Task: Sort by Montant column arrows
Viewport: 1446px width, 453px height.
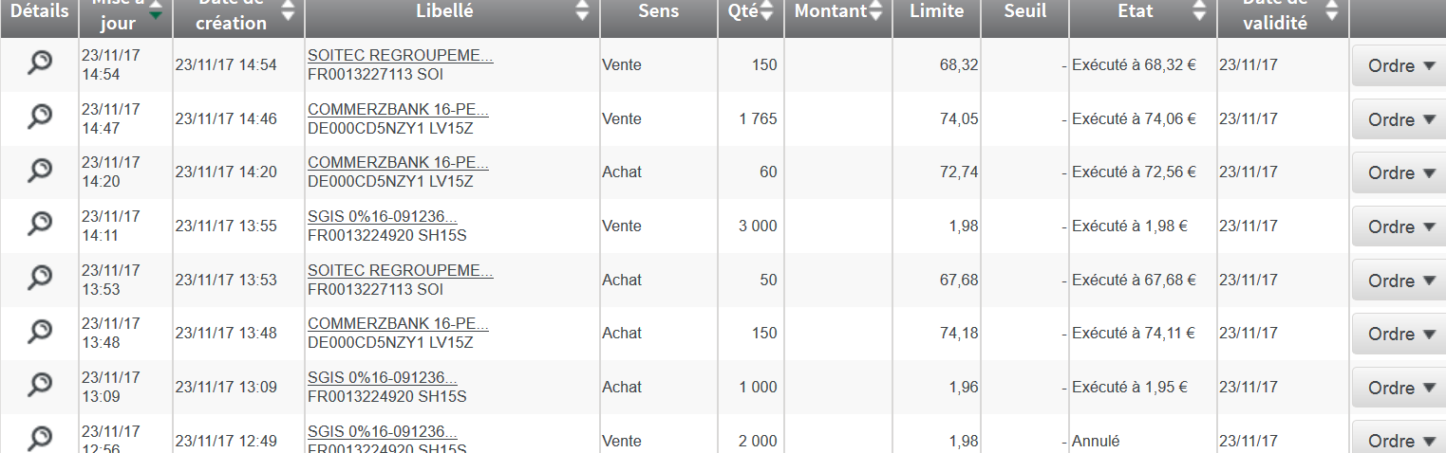Action: pyautogui.click(x=875, y=11)
